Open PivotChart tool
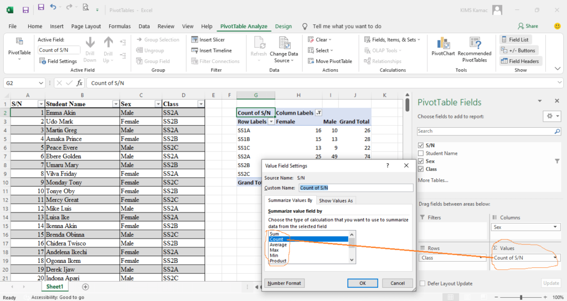The image size is (567, 301). [x=443, y=46]
